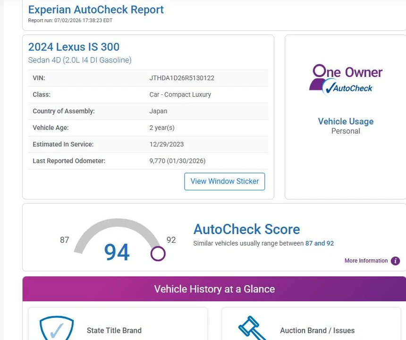Click the 2 year(s) vehicle age value
406x340 pixels.
(x=162, y=127)
